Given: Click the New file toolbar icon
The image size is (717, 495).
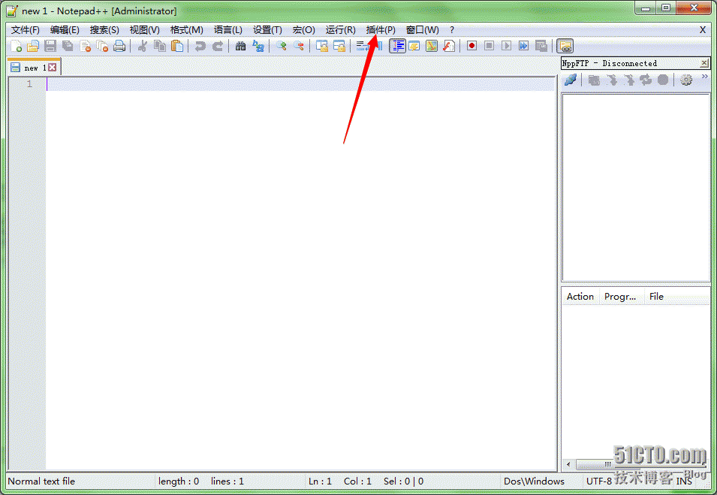Looking at the screenshot, I should 16,47.
